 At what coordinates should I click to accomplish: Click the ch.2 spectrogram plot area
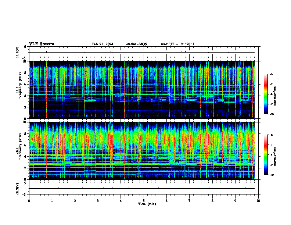point(142,151)
